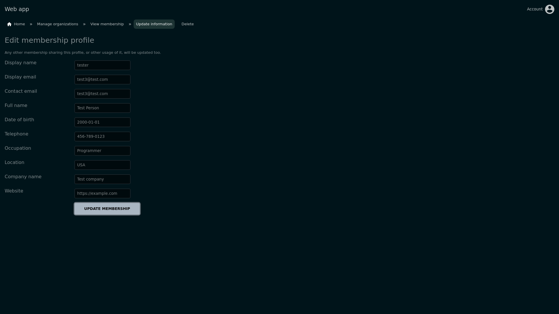Image resolution: width=559 pixels, height=314 pixels.
Task: Focus the Location field containing USA
Action: (x=102, y=165)
